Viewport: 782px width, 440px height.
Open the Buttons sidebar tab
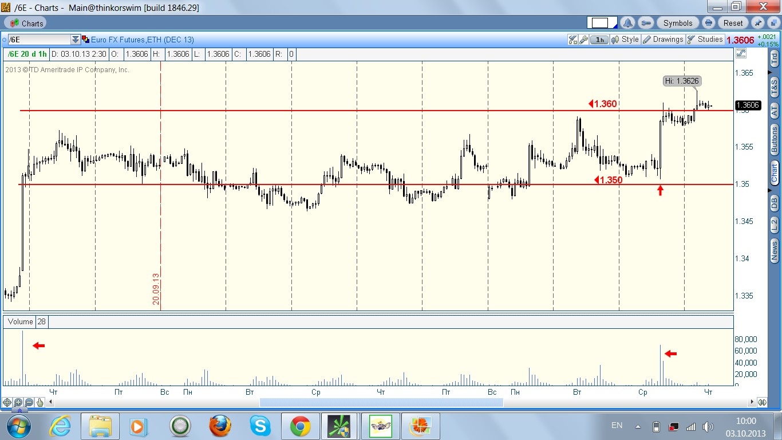775,139
